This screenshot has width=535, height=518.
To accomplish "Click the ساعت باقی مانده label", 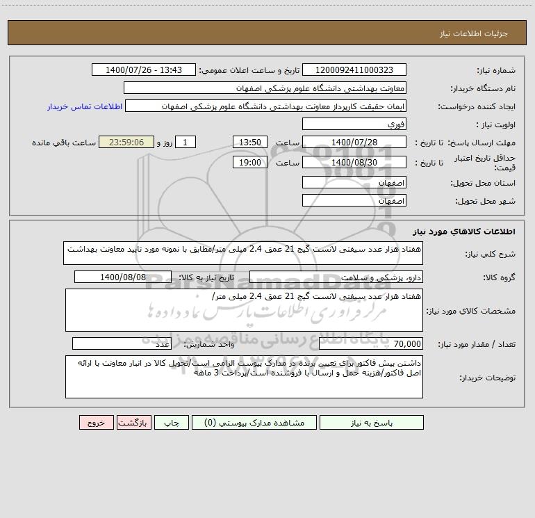I will tap(64, 143).
